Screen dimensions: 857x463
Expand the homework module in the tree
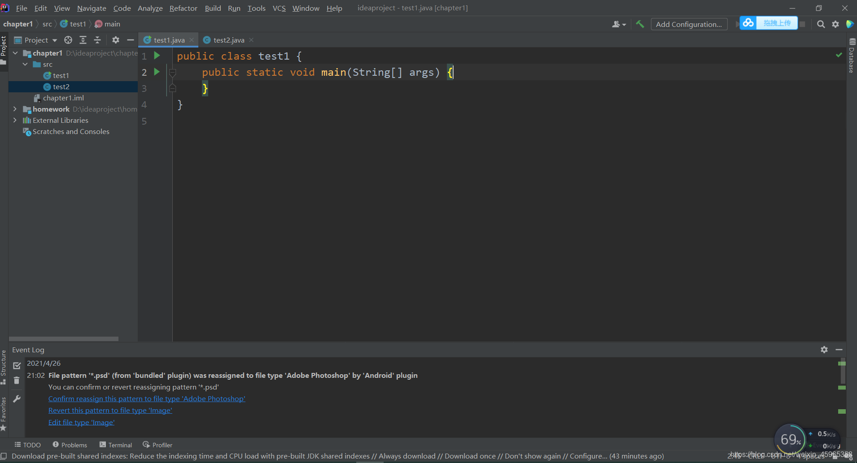click(15, 109)
